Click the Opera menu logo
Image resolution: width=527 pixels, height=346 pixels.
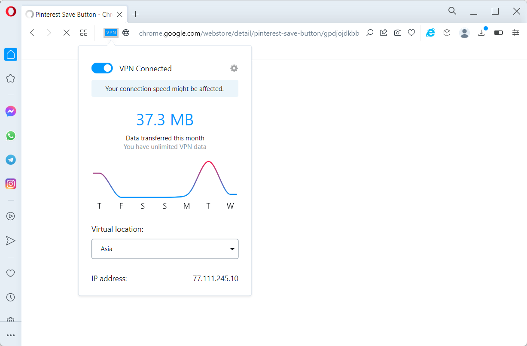point(11,12)
